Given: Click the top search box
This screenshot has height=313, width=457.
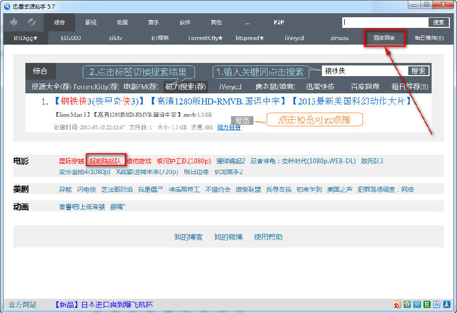Looking at the screenshot, I should tap(385, 22).
